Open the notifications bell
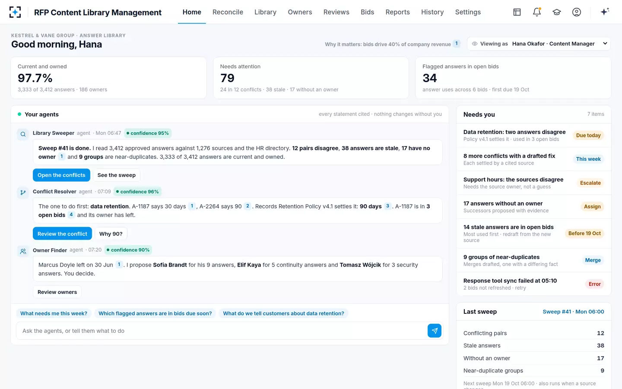This screenshot has width=622, height=389. coord(537,12)
